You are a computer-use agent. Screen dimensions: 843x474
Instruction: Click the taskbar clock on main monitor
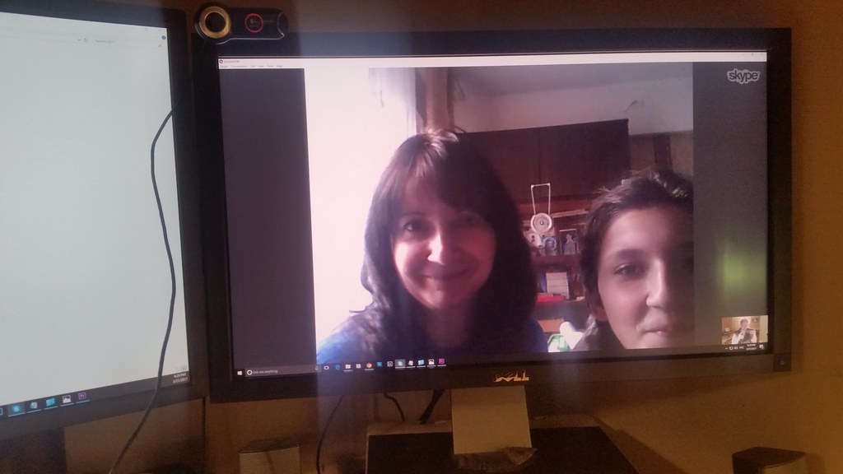(x=753, y=348)
